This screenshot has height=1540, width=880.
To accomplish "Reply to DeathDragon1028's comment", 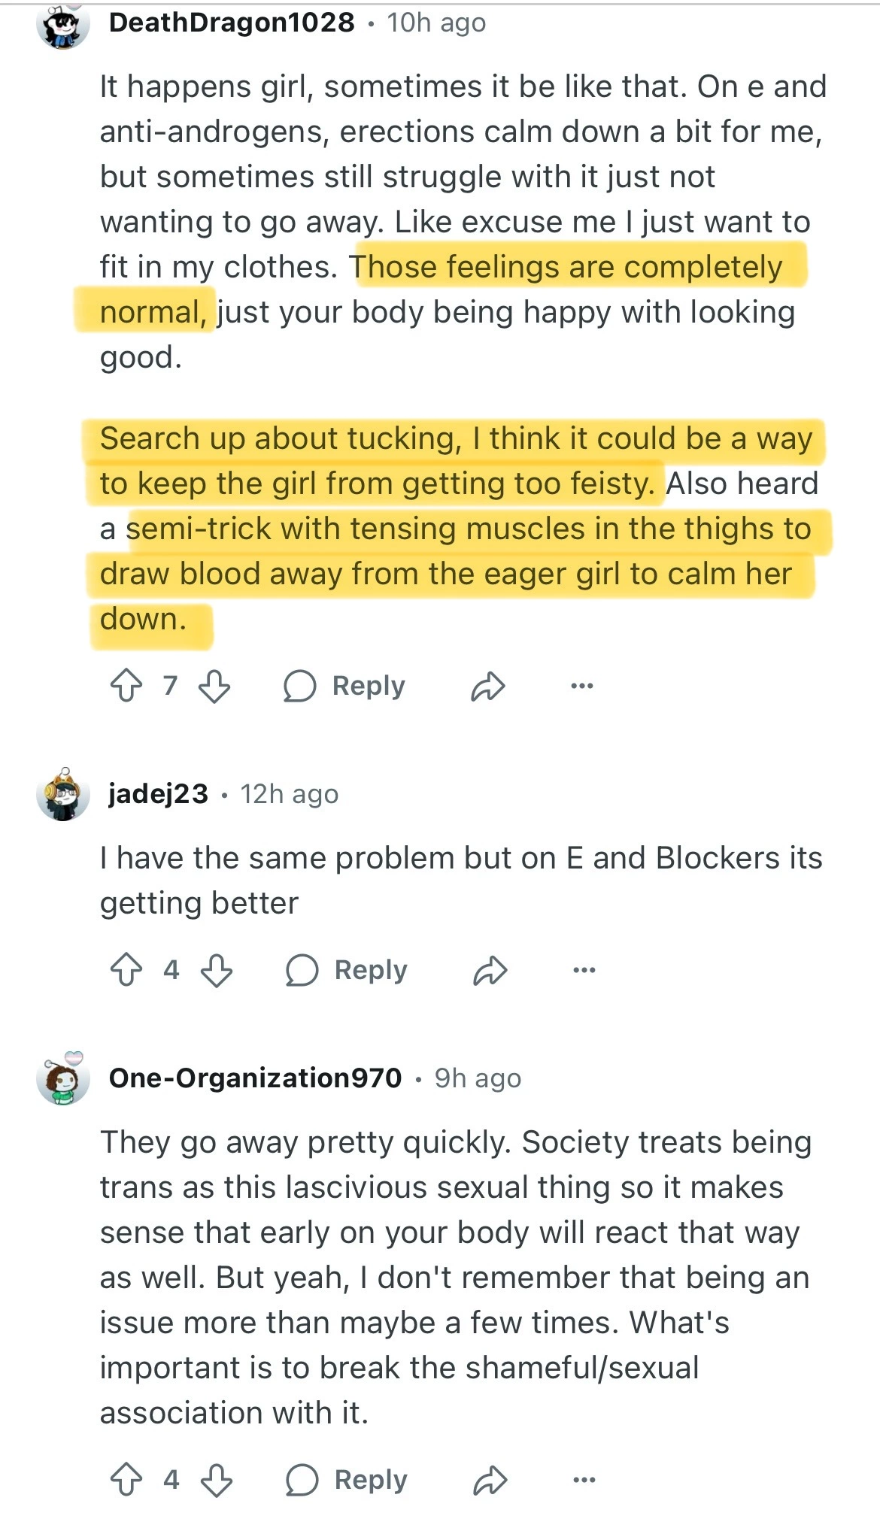I will [x=344, y=686].
